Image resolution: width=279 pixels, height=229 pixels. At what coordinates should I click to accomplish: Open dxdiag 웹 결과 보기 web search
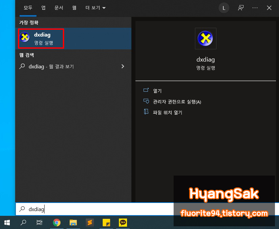tap(73, 67)
